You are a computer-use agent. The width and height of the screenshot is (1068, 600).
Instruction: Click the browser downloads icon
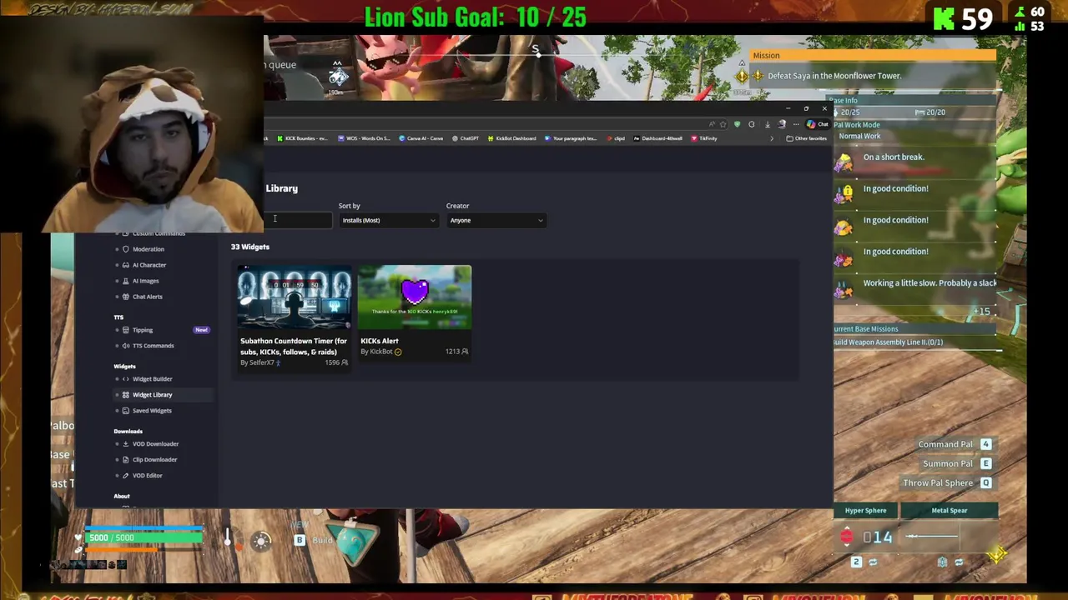tap(768, 124)
